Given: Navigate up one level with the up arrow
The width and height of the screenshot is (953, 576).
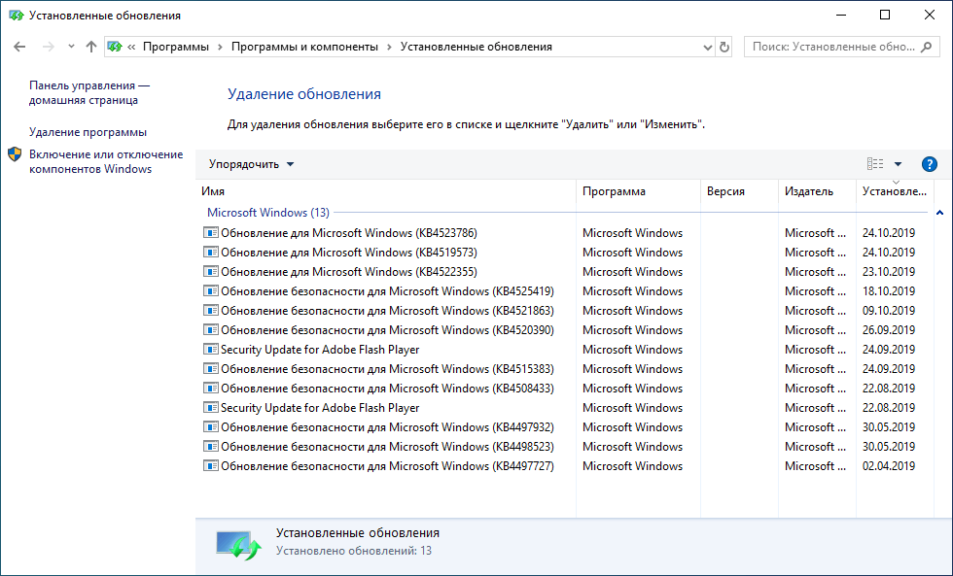Looking at the screenshot, I should click(90, 46).
